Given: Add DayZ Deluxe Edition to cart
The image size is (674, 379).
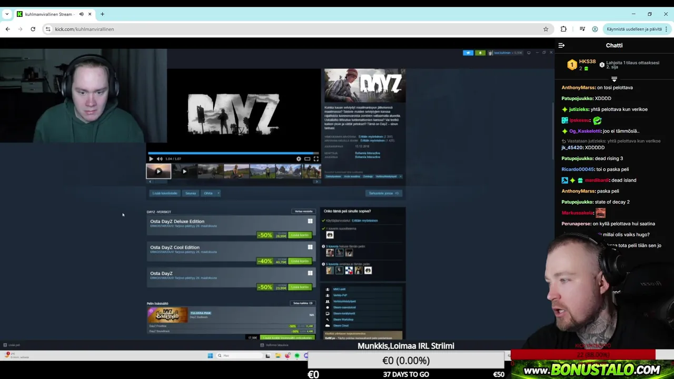Looking at the screenshot, I should [x=300, y=235].
